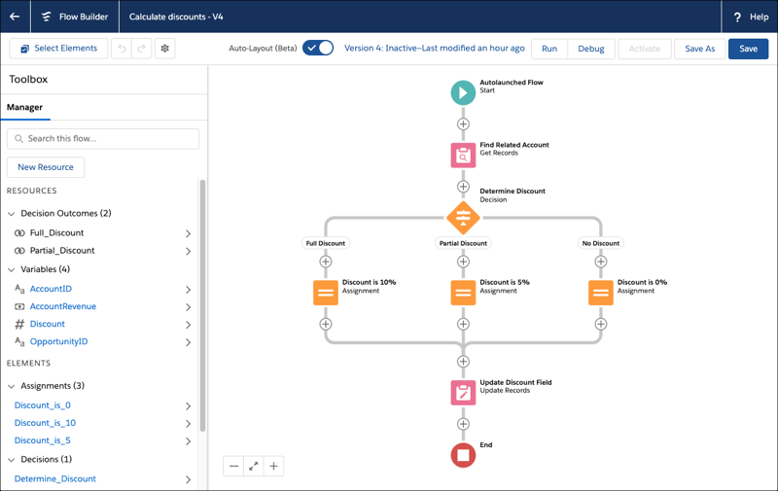The image size is (778, 491).
Task: Click the No Discount outcome label
Action: click(600, 243)
